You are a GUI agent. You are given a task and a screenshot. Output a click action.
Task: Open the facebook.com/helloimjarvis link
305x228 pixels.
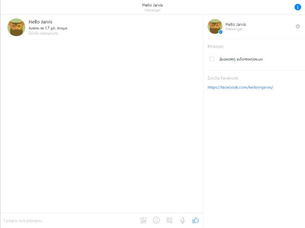[x=240, y=87]
